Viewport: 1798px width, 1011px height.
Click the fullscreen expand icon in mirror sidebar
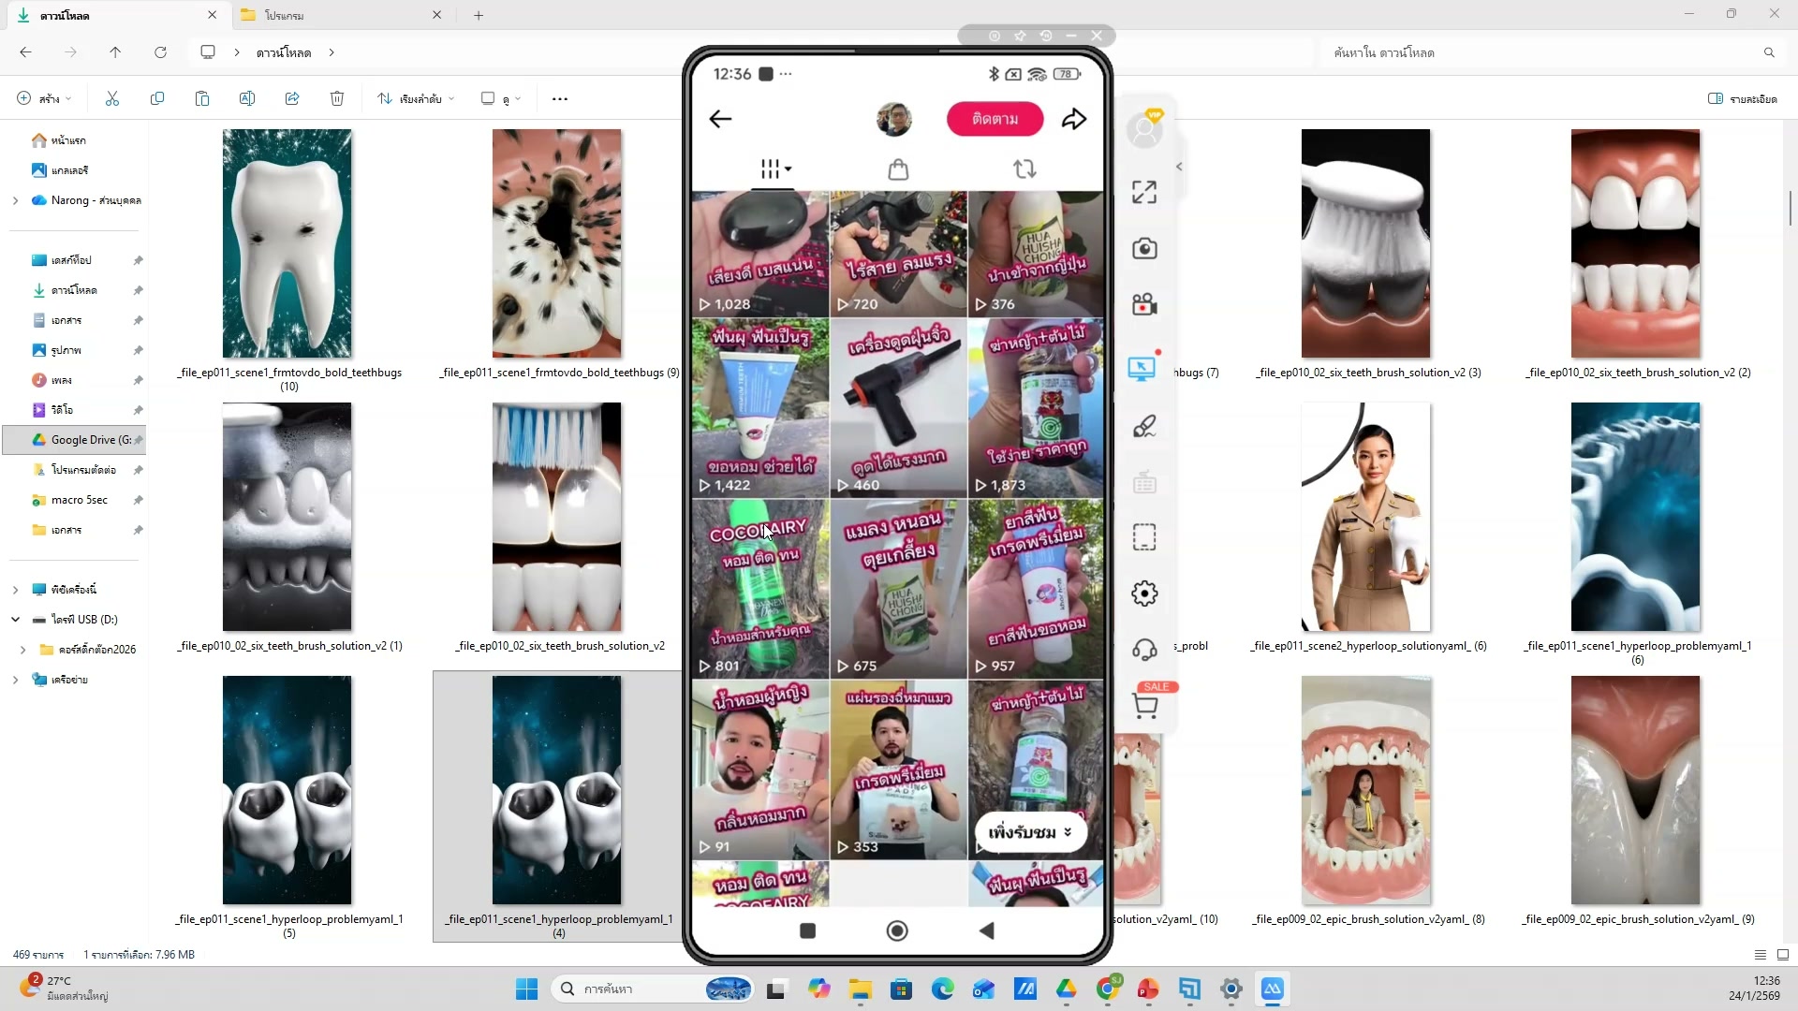pos(1144,192)
